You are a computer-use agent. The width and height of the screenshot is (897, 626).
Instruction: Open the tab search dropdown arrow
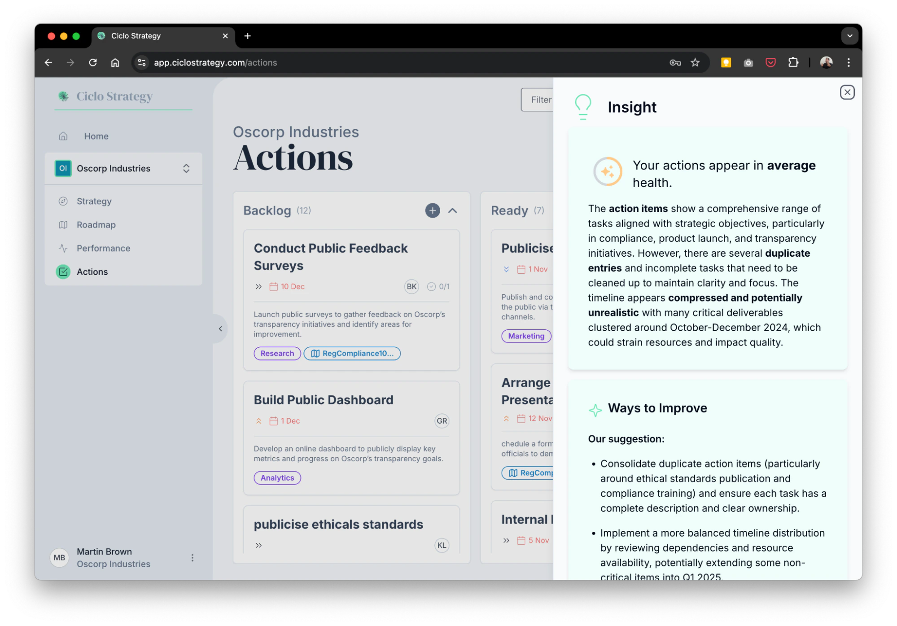tap(849, 36)
